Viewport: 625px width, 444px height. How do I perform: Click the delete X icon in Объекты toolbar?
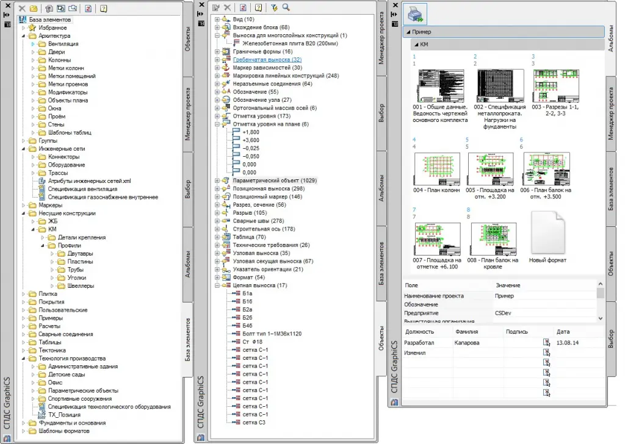tap(228, 7)
